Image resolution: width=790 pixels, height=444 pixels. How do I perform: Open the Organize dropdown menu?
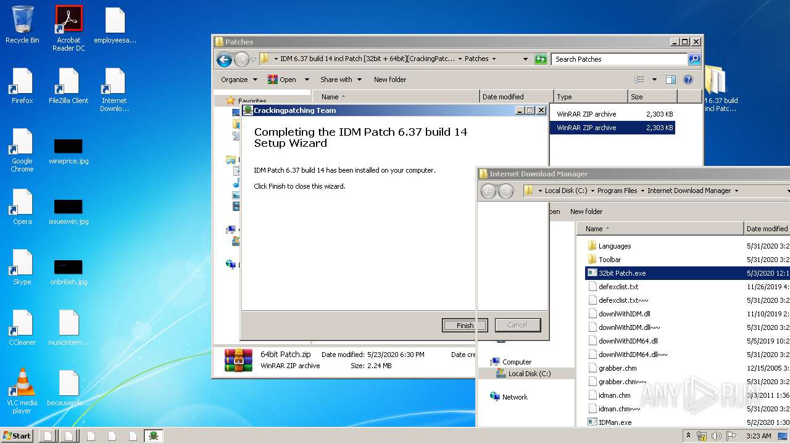pos(239,80)
